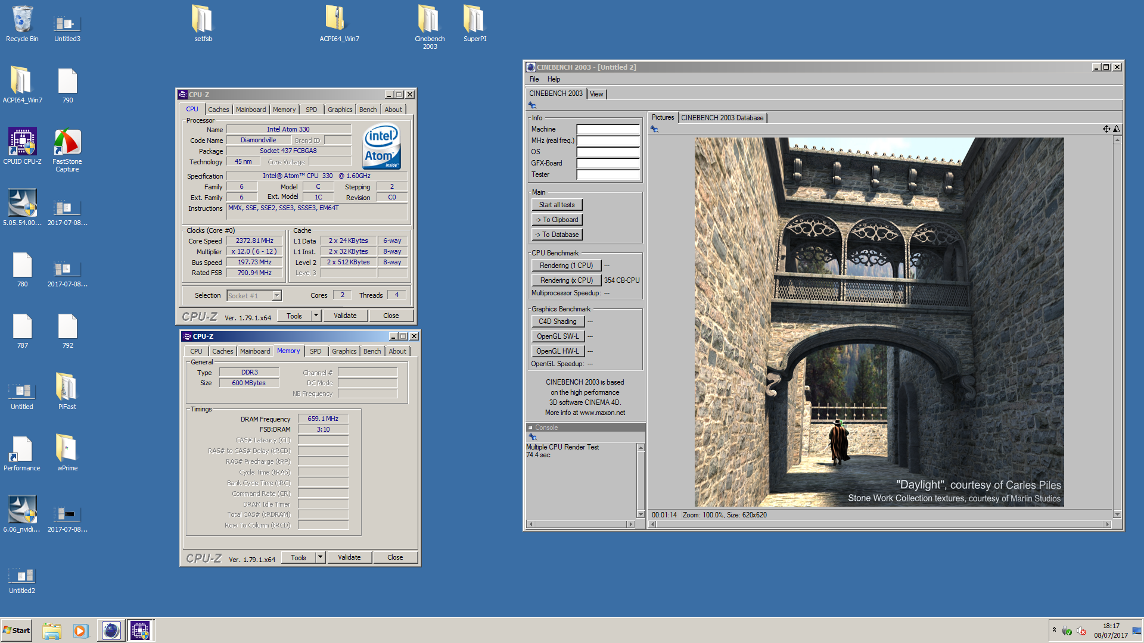The height and width of the screenshot is (643, 1144).
Task: Click the OpenGL SW-L button
Action: (x=558, y=336)
